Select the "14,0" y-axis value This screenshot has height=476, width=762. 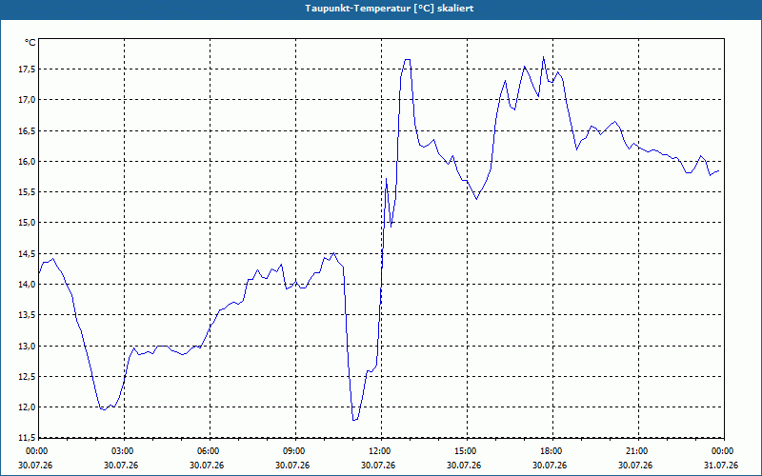(27, 285)
